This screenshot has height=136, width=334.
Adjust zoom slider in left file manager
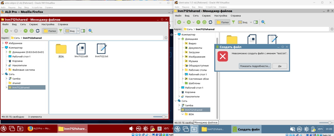pyautogui.click(x=160, y=117)
